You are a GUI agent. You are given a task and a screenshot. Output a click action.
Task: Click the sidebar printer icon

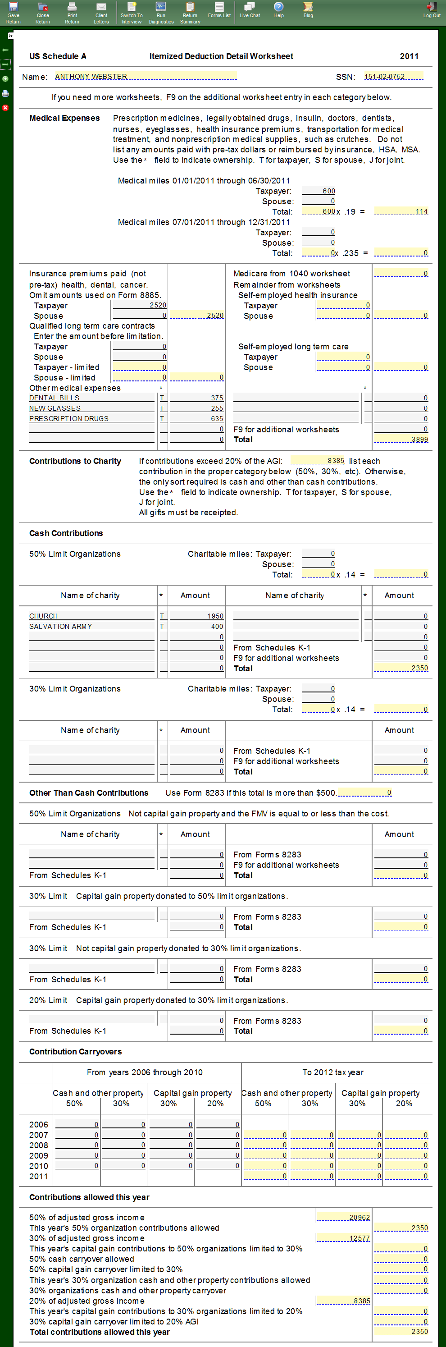tap(5, 94)
